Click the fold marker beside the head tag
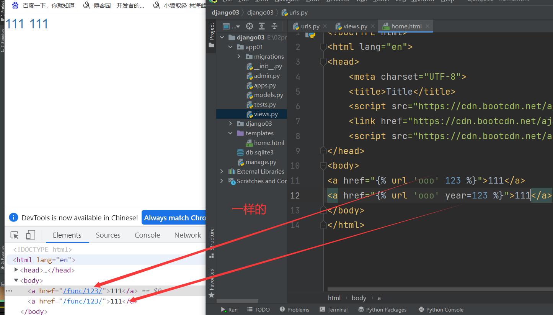 point(324,62)
